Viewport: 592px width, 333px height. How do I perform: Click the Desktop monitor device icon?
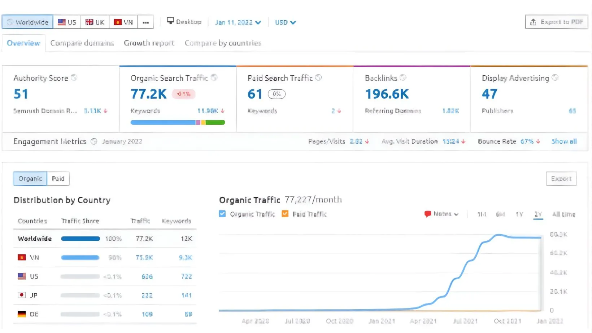tap(170, 21)
